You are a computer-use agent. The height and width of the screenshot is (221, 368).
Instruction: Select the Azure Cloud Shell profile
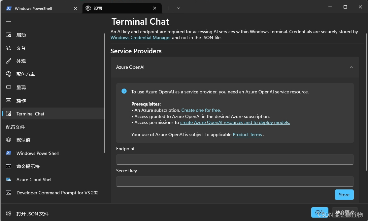coord(34,180)
